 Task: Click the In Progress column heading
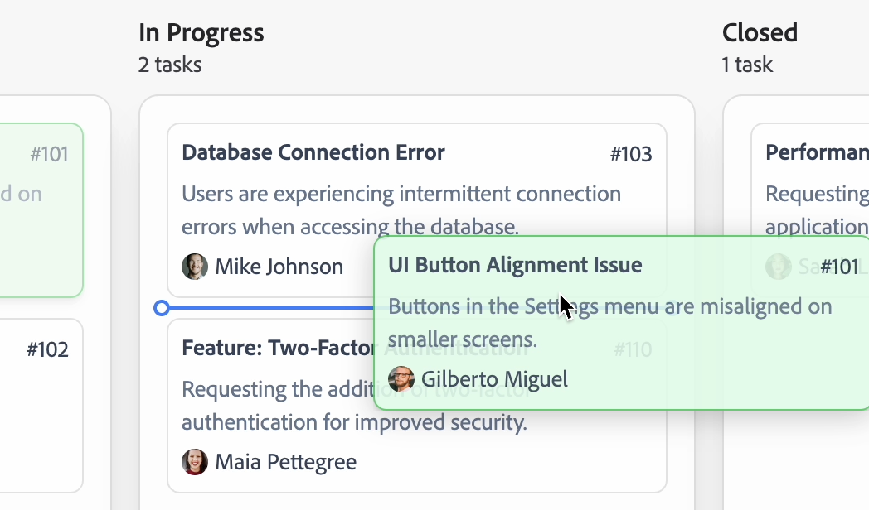[x=201, y=33]
